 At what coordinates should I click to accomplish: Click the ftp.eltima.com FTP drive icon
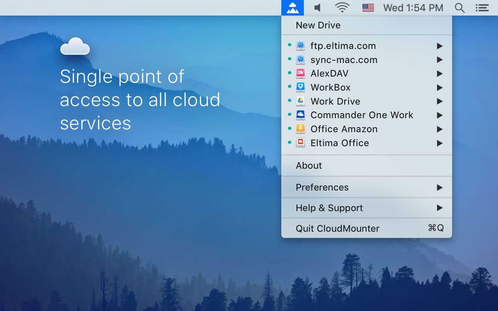click(300, 46)
